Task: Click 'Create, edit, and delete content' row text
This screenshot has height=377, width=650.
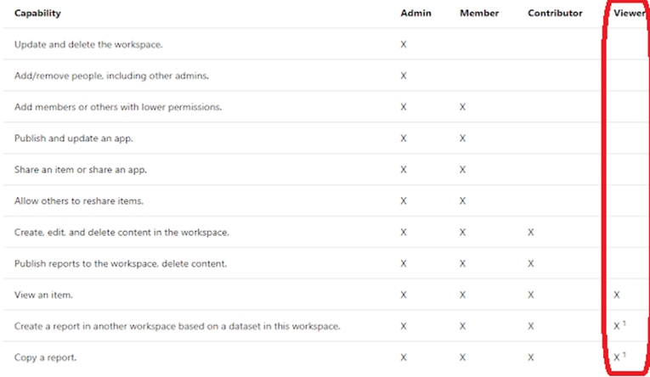Action: pos(122,232)
